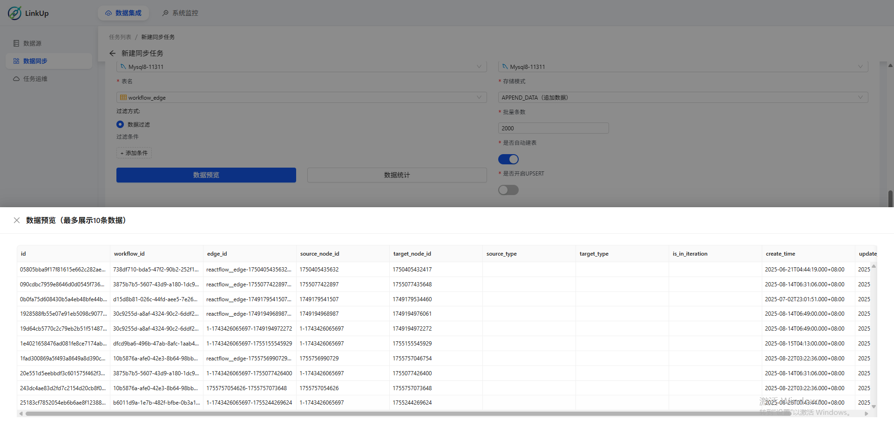The width and height of the screenshot is (894, 440).
Task: Click the 系统监控 magnifier icon
Action: coord(165,13)
